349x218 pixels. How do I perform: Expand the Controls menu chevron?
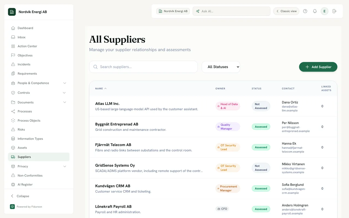pos(64,93)
